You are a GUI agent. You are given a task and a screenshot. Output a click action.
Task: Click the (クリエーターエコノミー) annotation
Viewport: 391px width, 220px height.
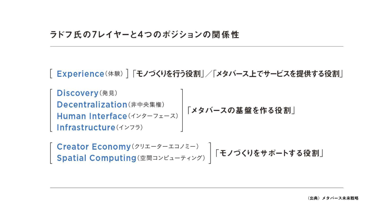(165, 146)
